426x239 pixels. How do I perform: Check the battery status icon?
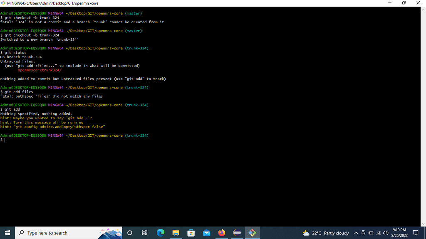point(371,233)
